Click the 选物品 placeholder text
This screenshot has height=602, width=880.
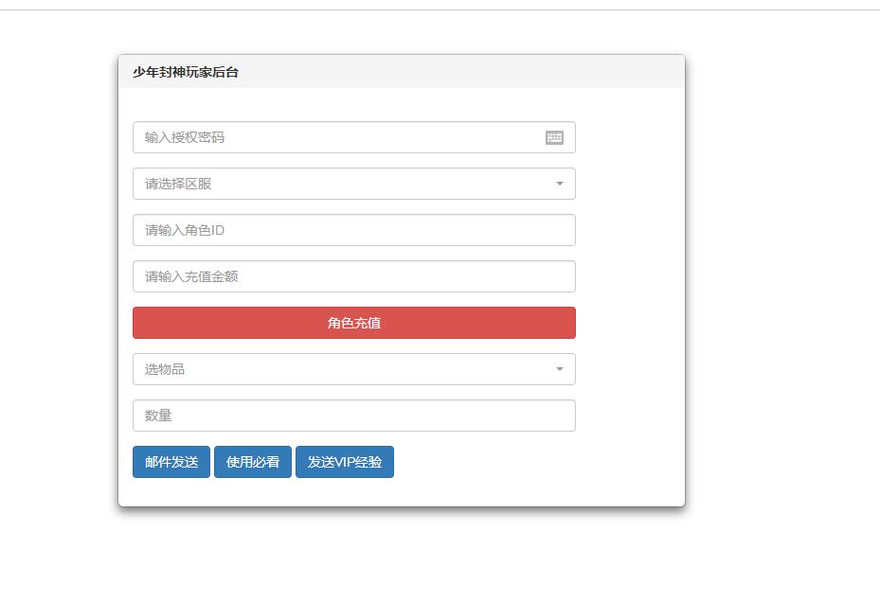pyautogui.click(x=165, y=369)
